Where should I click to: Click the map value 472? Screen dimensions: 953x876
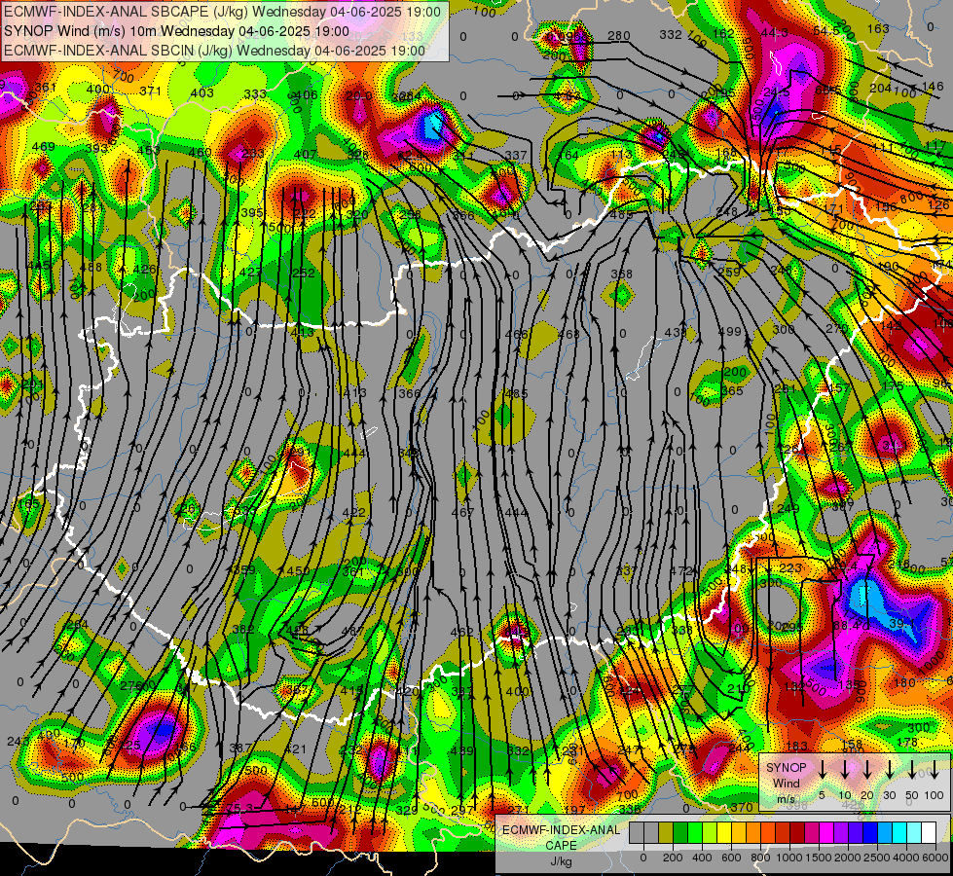(681, 570)
